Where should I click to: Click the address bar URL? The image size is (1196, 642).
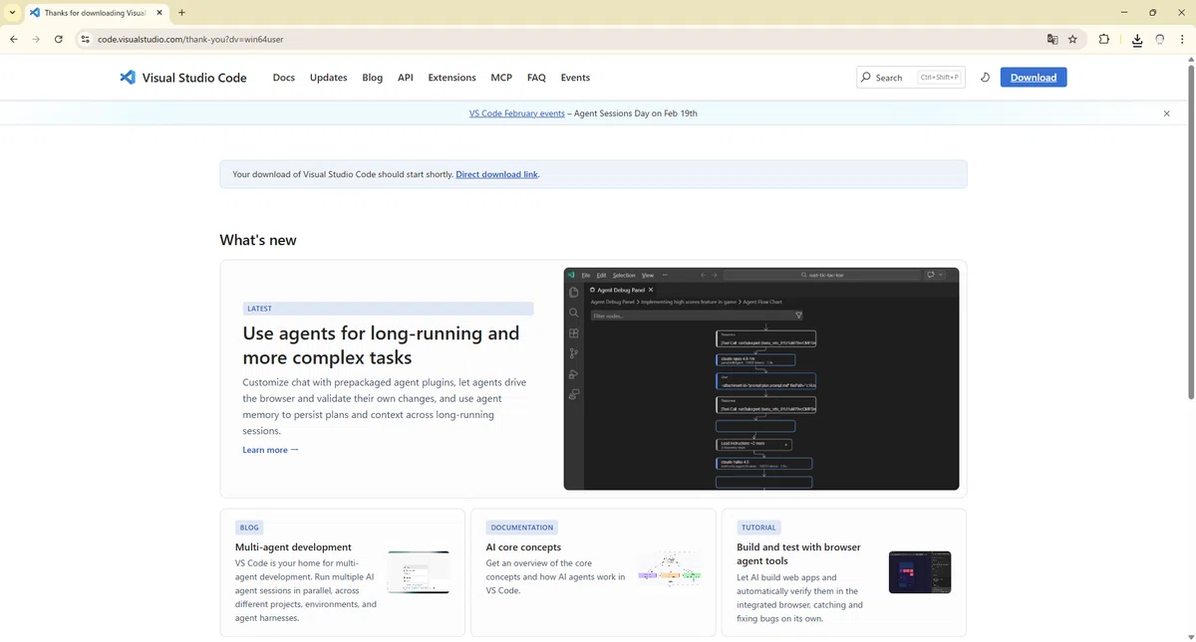coord(190,40)
